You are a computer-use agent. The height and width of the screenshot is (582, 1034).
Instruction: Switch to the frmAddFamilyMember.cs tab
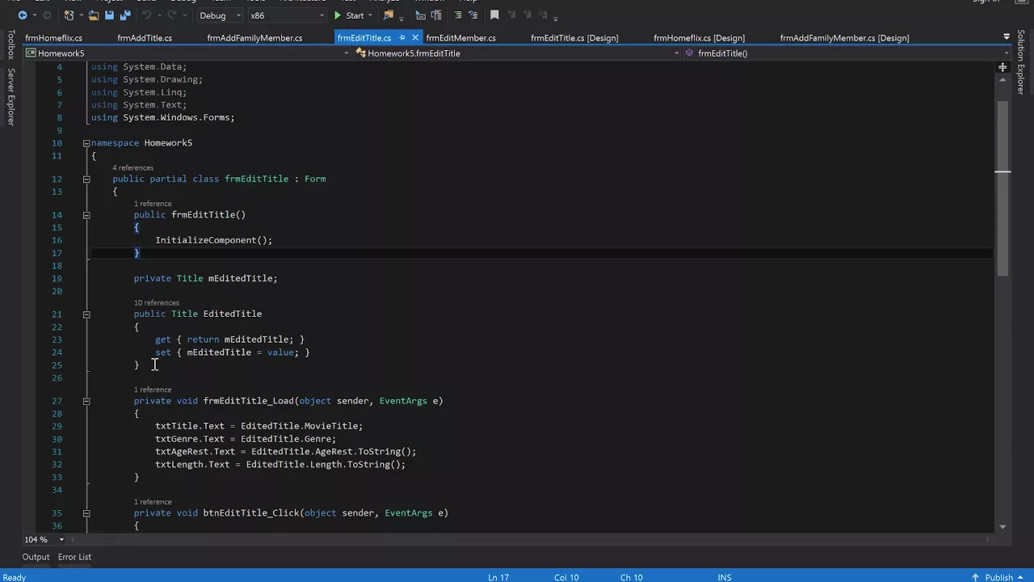254,38
